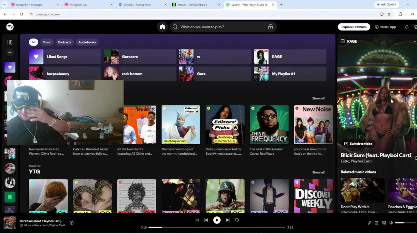Open the now-playing album art in the bottom bar
417x234 pixels.
pyautogui.click(x=10, y=223)
